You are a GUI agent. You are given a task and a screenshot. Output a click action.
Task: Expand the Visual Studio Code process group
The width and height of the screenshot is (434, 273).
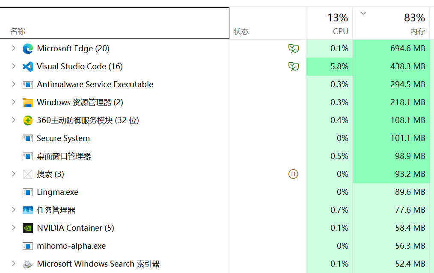click(x=13, y=66)
